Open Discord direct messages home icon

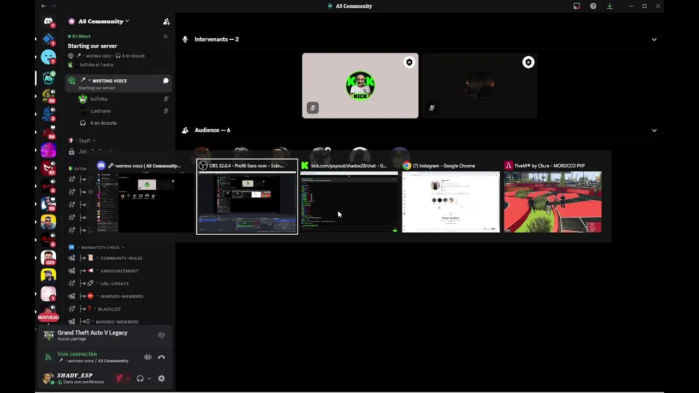coord(48,21)
